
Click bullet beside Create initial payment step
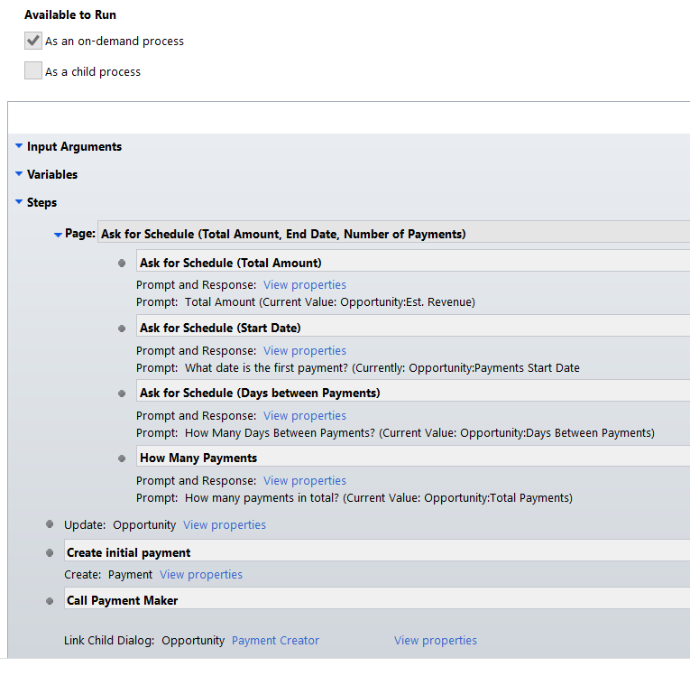[x=50, y=552]
